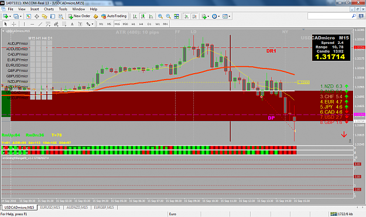The height and width of the screenshot is (217, 366).
Task: Select the Crosshair tool
Action: click(x=14, y=24)
